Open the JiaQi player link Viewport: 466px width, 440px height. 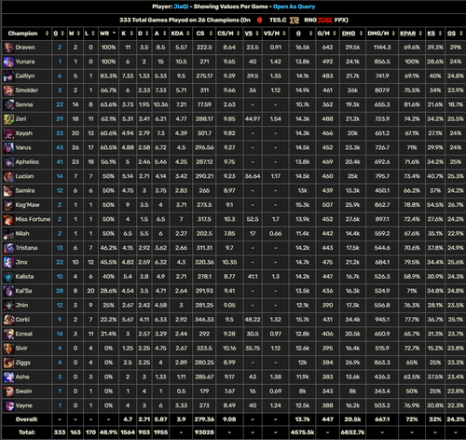pyautogui.click(x=181, y=7)
